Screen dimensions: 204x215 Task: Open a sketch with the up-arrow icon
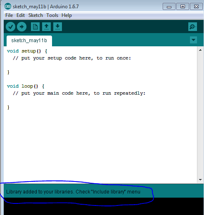46,26
